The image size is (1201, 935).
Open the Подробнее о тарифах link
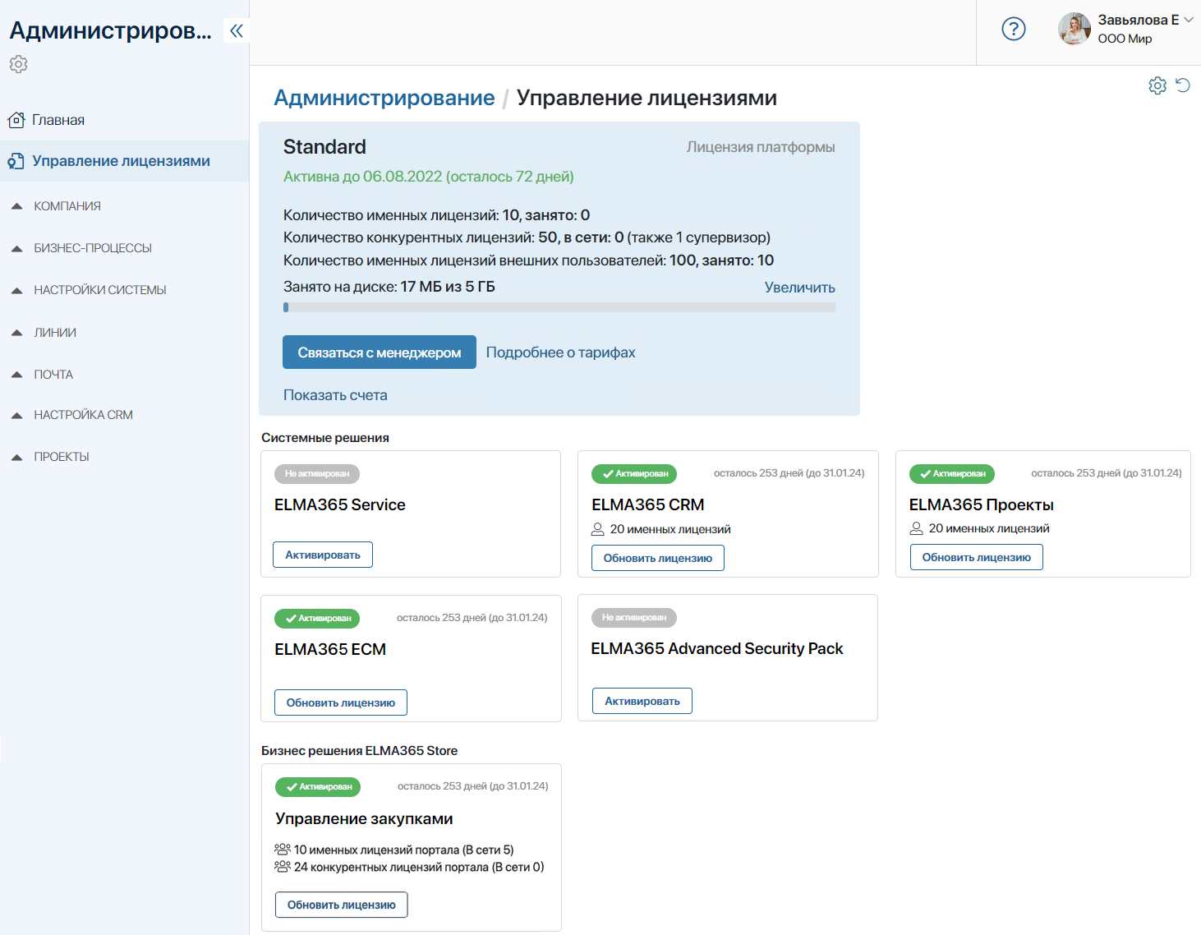(560, 352)
